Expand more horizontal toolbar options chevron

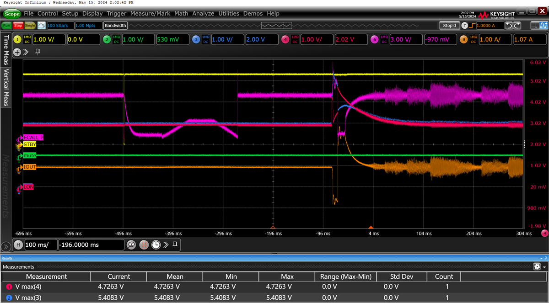pos(166,245)
